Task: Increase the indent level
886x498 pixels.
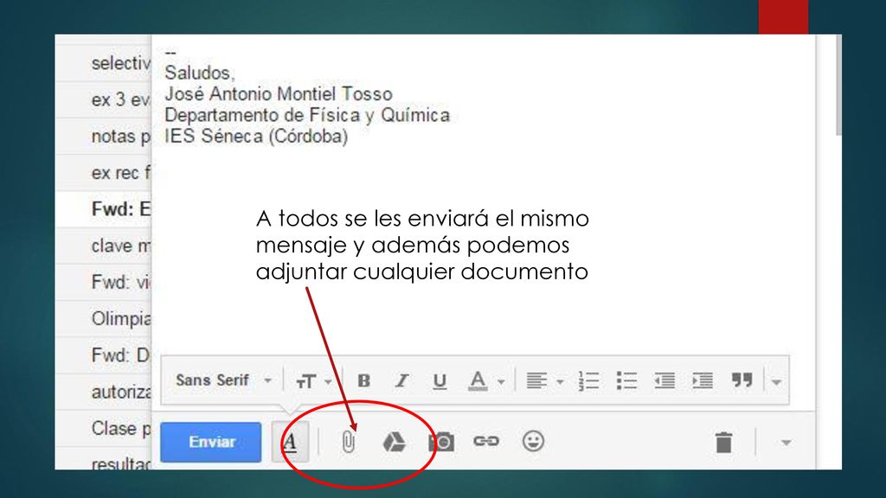Action: [703, 381]
